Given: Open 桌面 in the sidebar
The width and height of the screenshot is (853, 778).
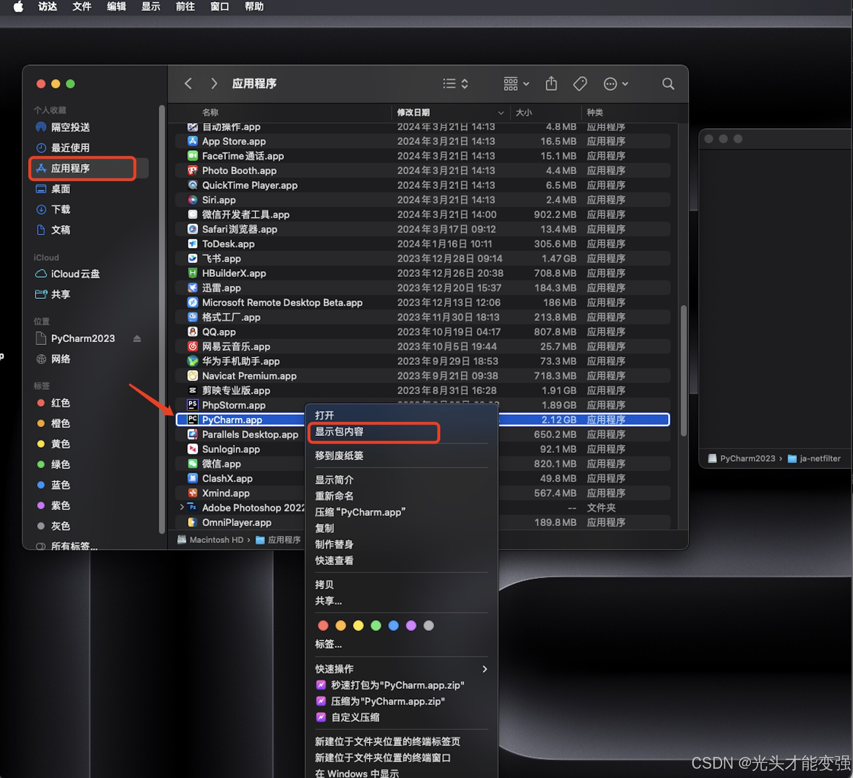Looking at the screenshot, I should pos(54,189).
